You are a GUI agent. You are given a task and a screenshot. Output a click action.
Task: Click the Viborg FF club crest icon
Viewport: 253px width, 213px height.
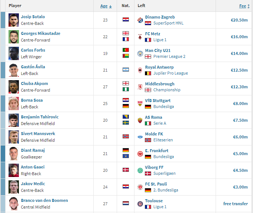140,170
